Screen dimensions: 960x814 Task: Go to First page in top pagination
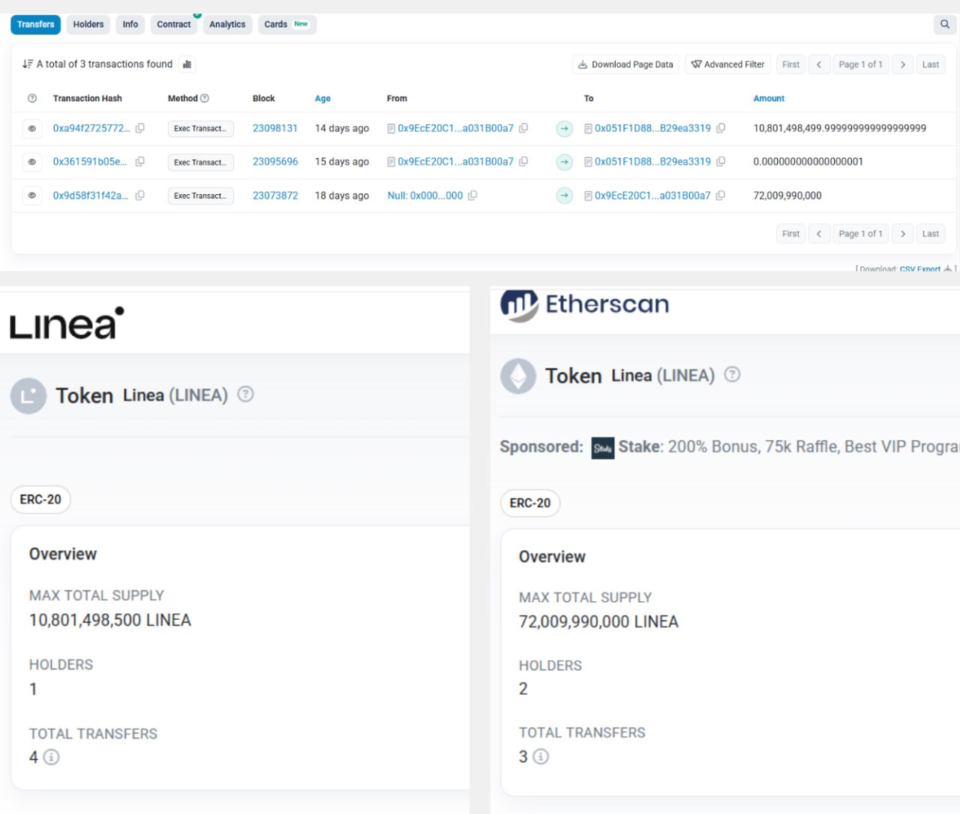[790, 64]
